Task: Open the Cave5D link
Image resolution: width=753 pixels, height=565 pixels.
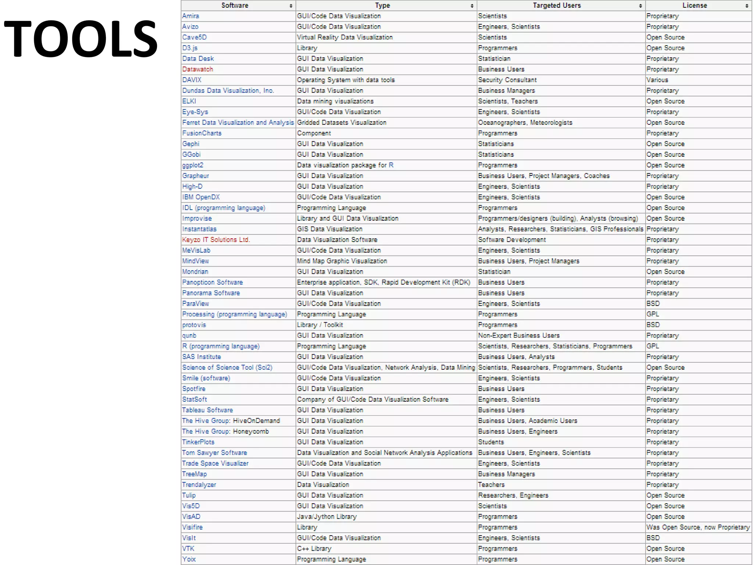Action: coord(195,38)
